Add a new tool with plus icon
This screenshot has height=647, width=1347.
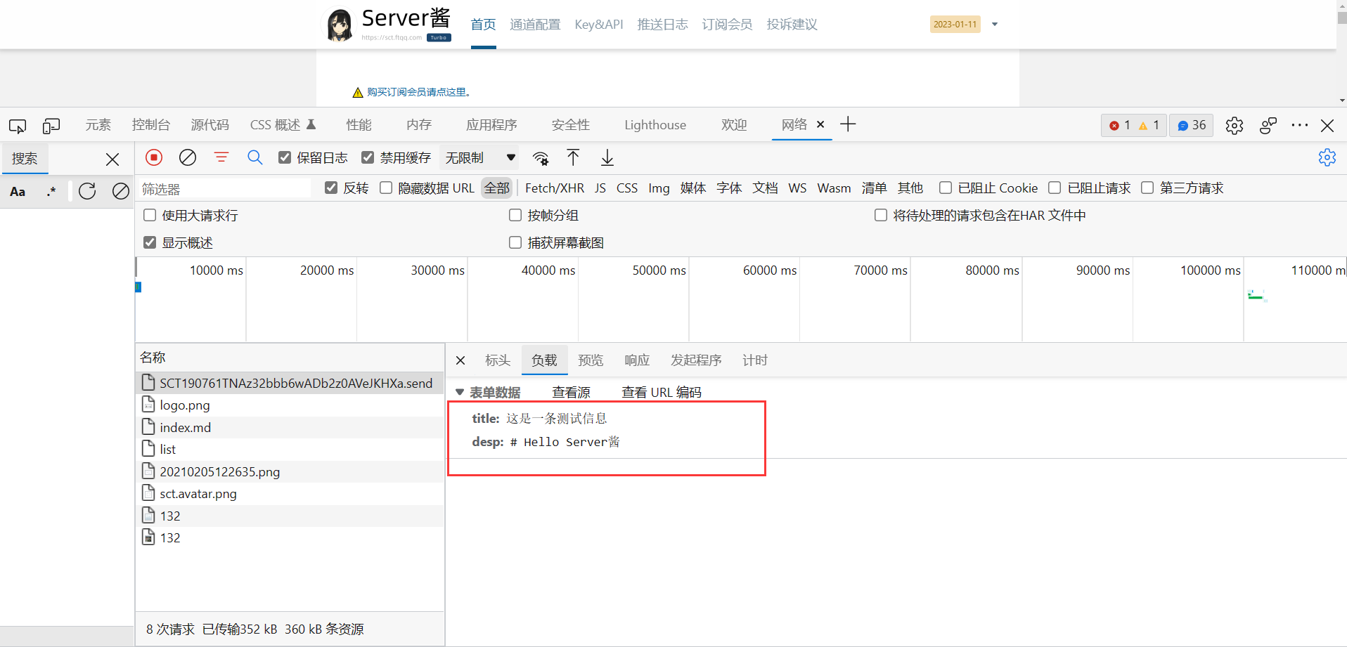(849, 124)
